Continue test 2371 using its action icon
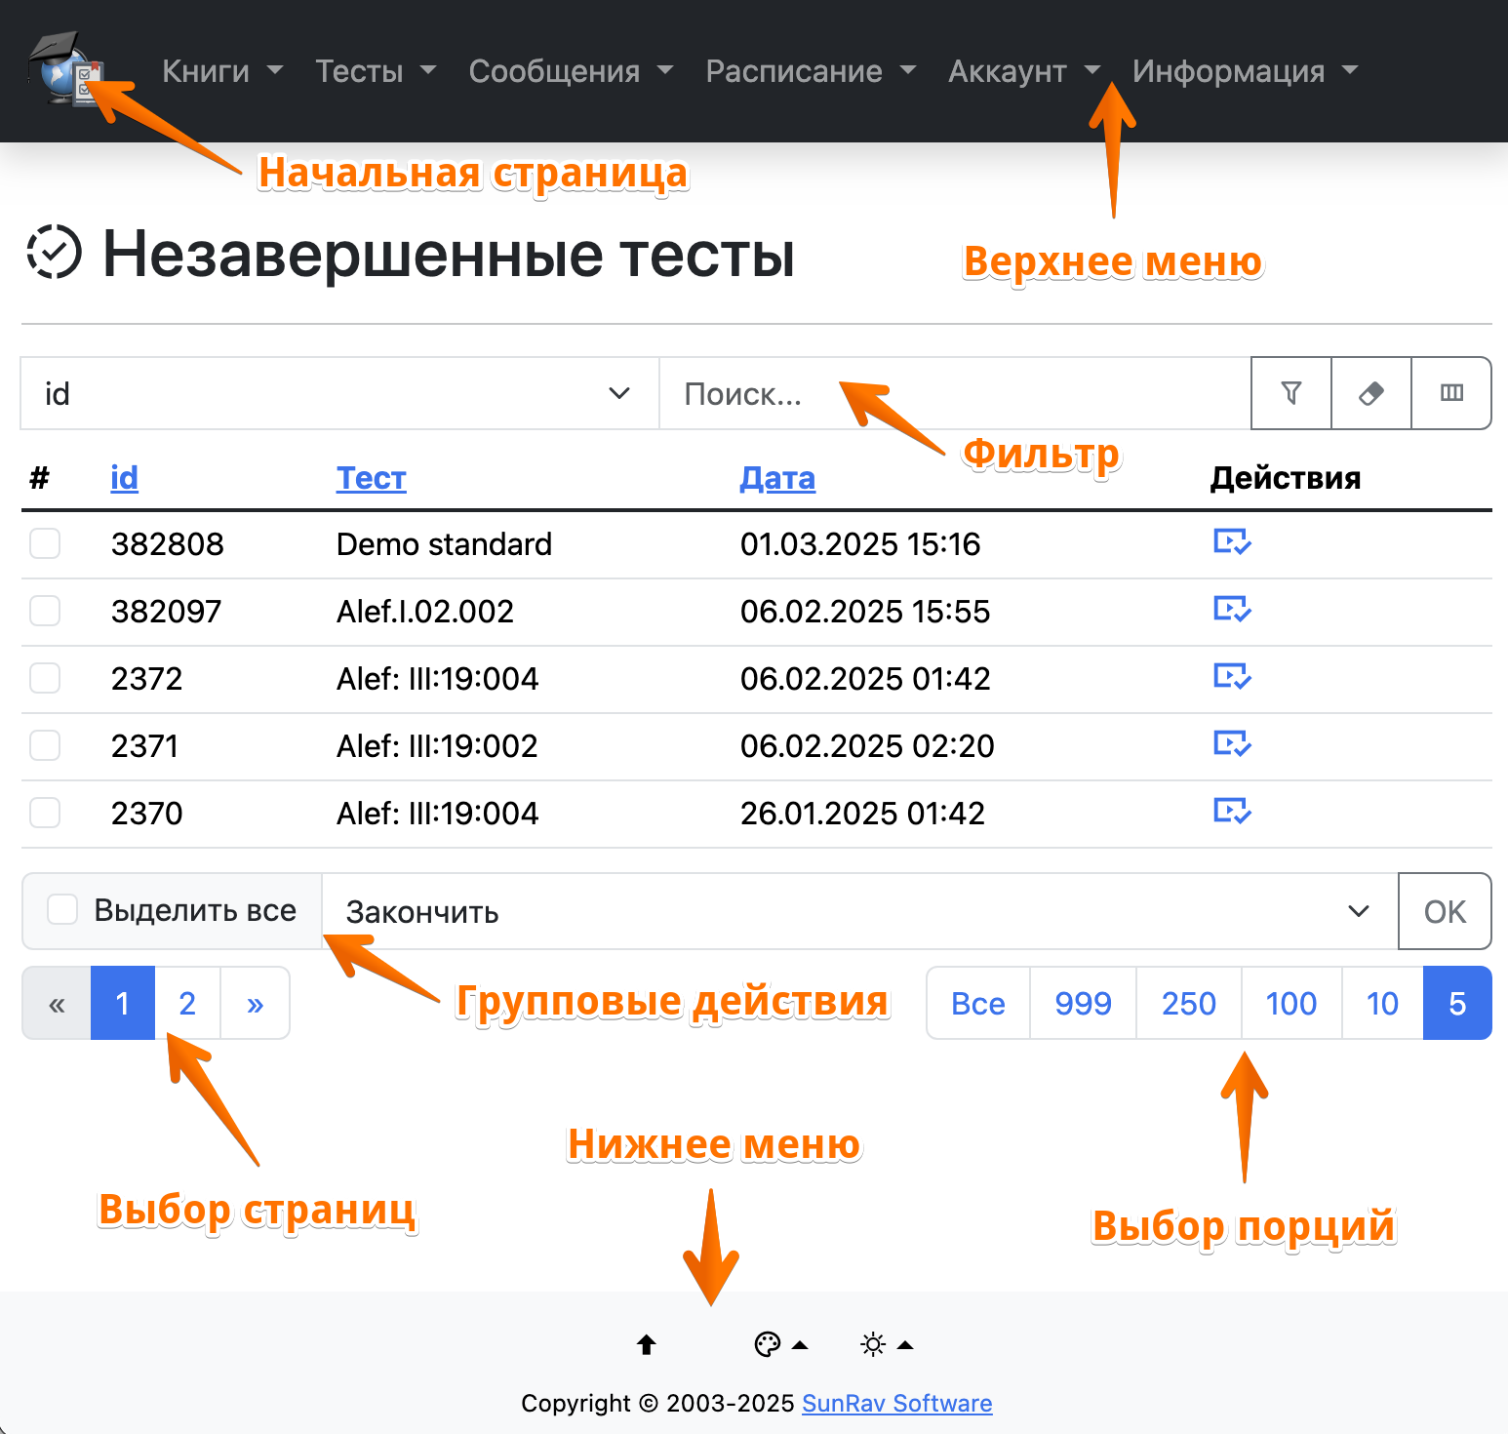This screenshot has height=1434, width=1508. 1232,744
